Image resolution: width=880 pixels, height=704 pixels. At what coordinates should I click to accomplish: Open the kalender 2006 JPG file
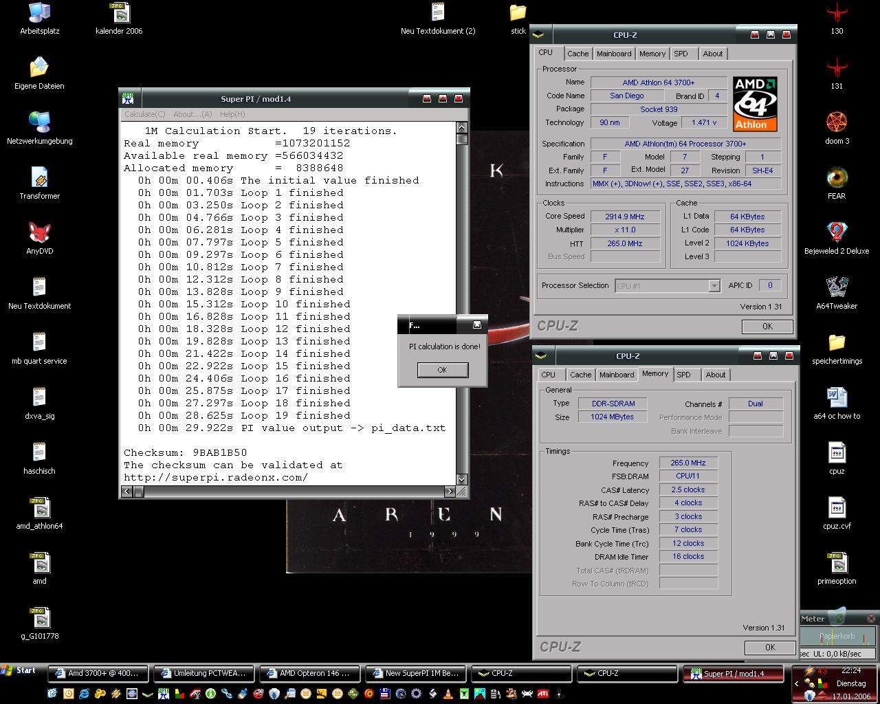pyautogui.click(x=119, y=19)
